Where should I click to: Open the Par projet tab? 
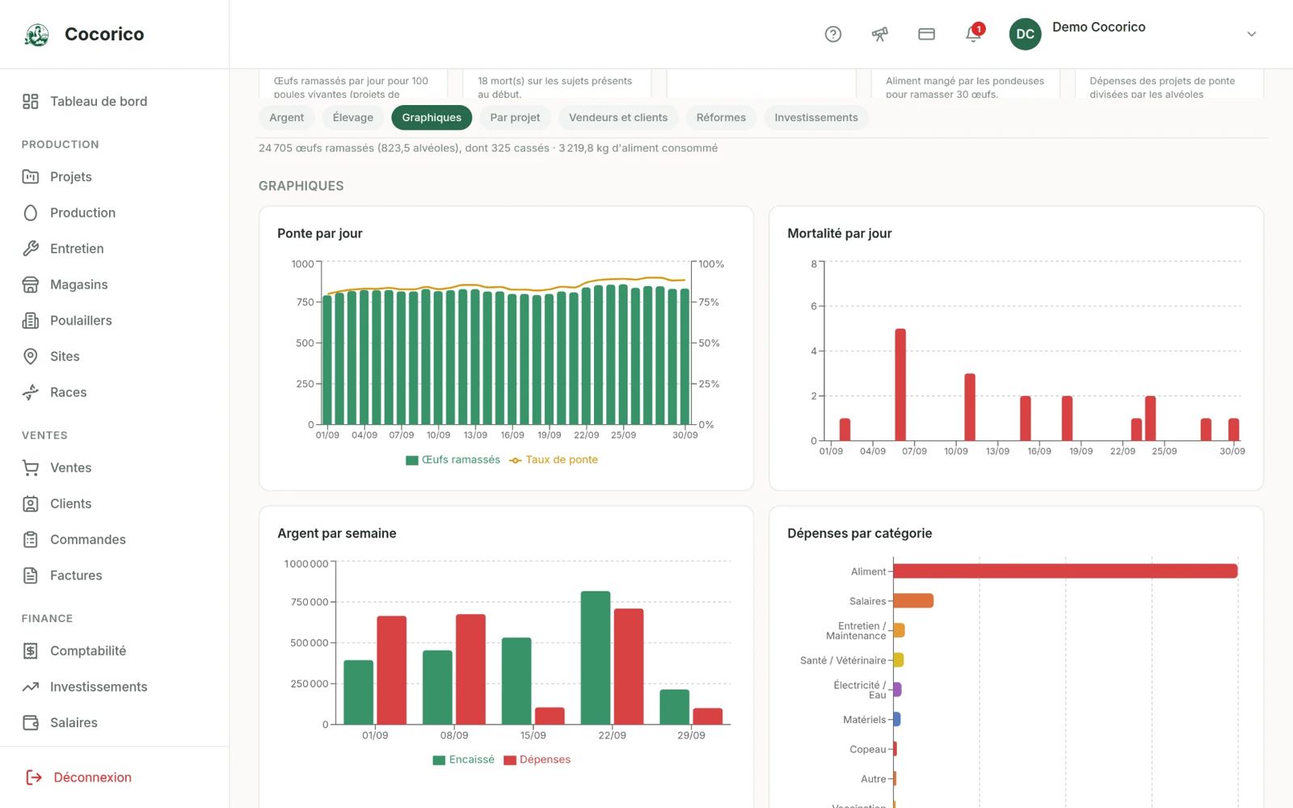515,118
